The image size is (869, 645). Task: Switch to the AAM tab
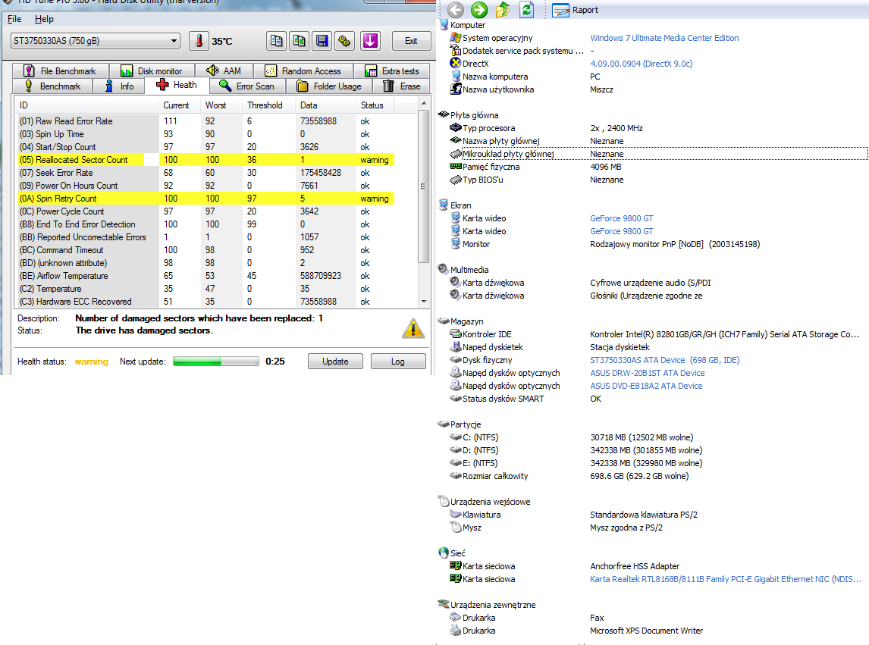pos(224,71)
